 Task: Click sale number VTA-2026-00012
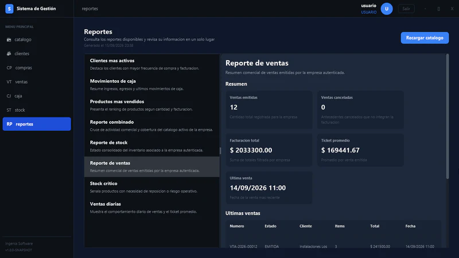click(x=243, y=247)
